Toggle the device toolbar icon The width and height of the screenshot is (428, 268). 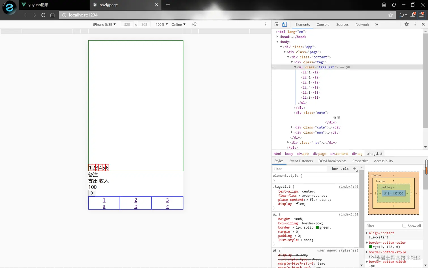coord(284,24)
